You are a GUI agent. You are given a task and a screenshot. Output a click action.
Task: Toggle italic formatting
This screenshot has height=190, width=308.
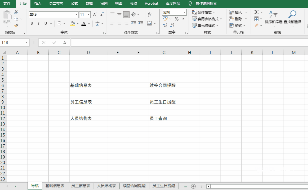coord(39,23)
